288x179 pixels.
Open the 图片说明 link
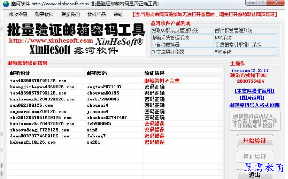point(252,98)
